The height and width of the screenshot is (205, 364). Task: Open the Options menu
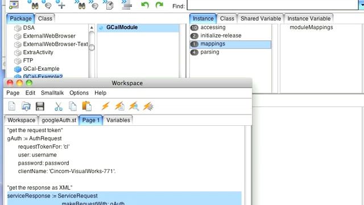pos(79,93)
